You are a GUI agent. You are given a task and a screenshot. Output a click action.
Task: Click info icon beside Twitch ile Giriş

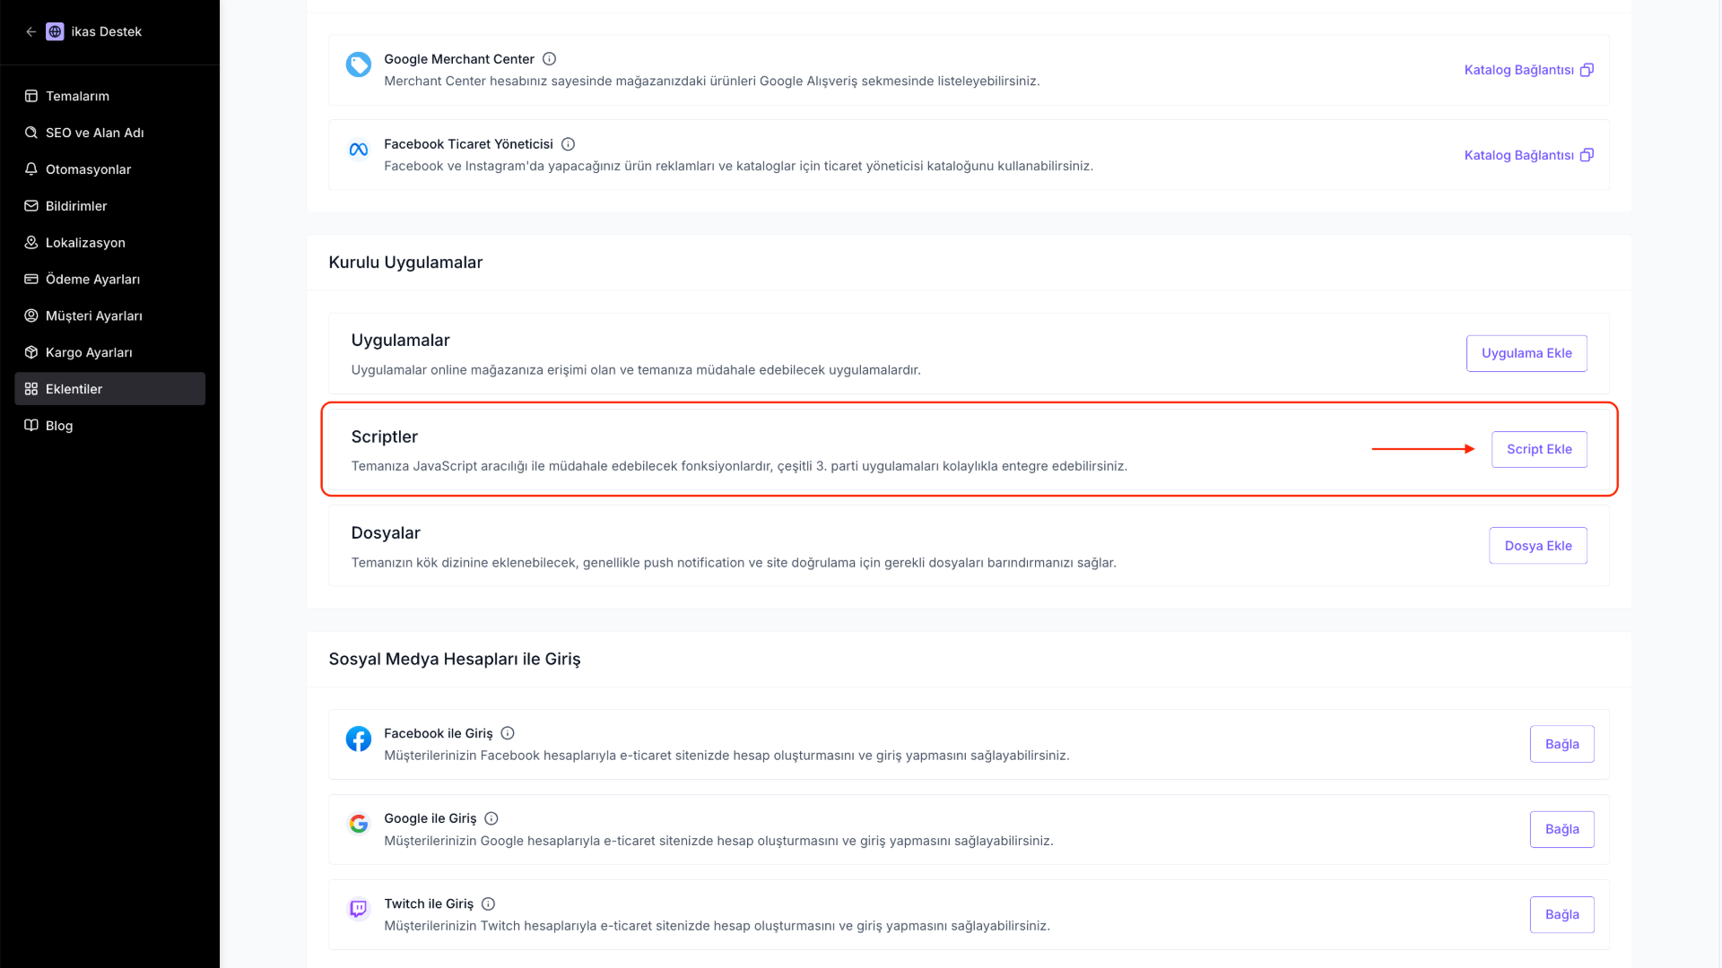point(488,903)
